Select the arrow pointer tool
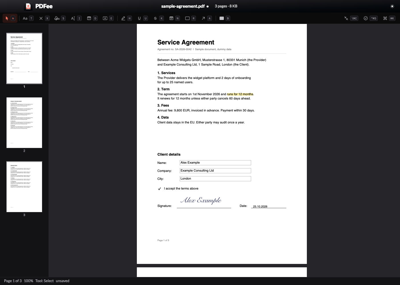The image size is (400, 285). 10,18
